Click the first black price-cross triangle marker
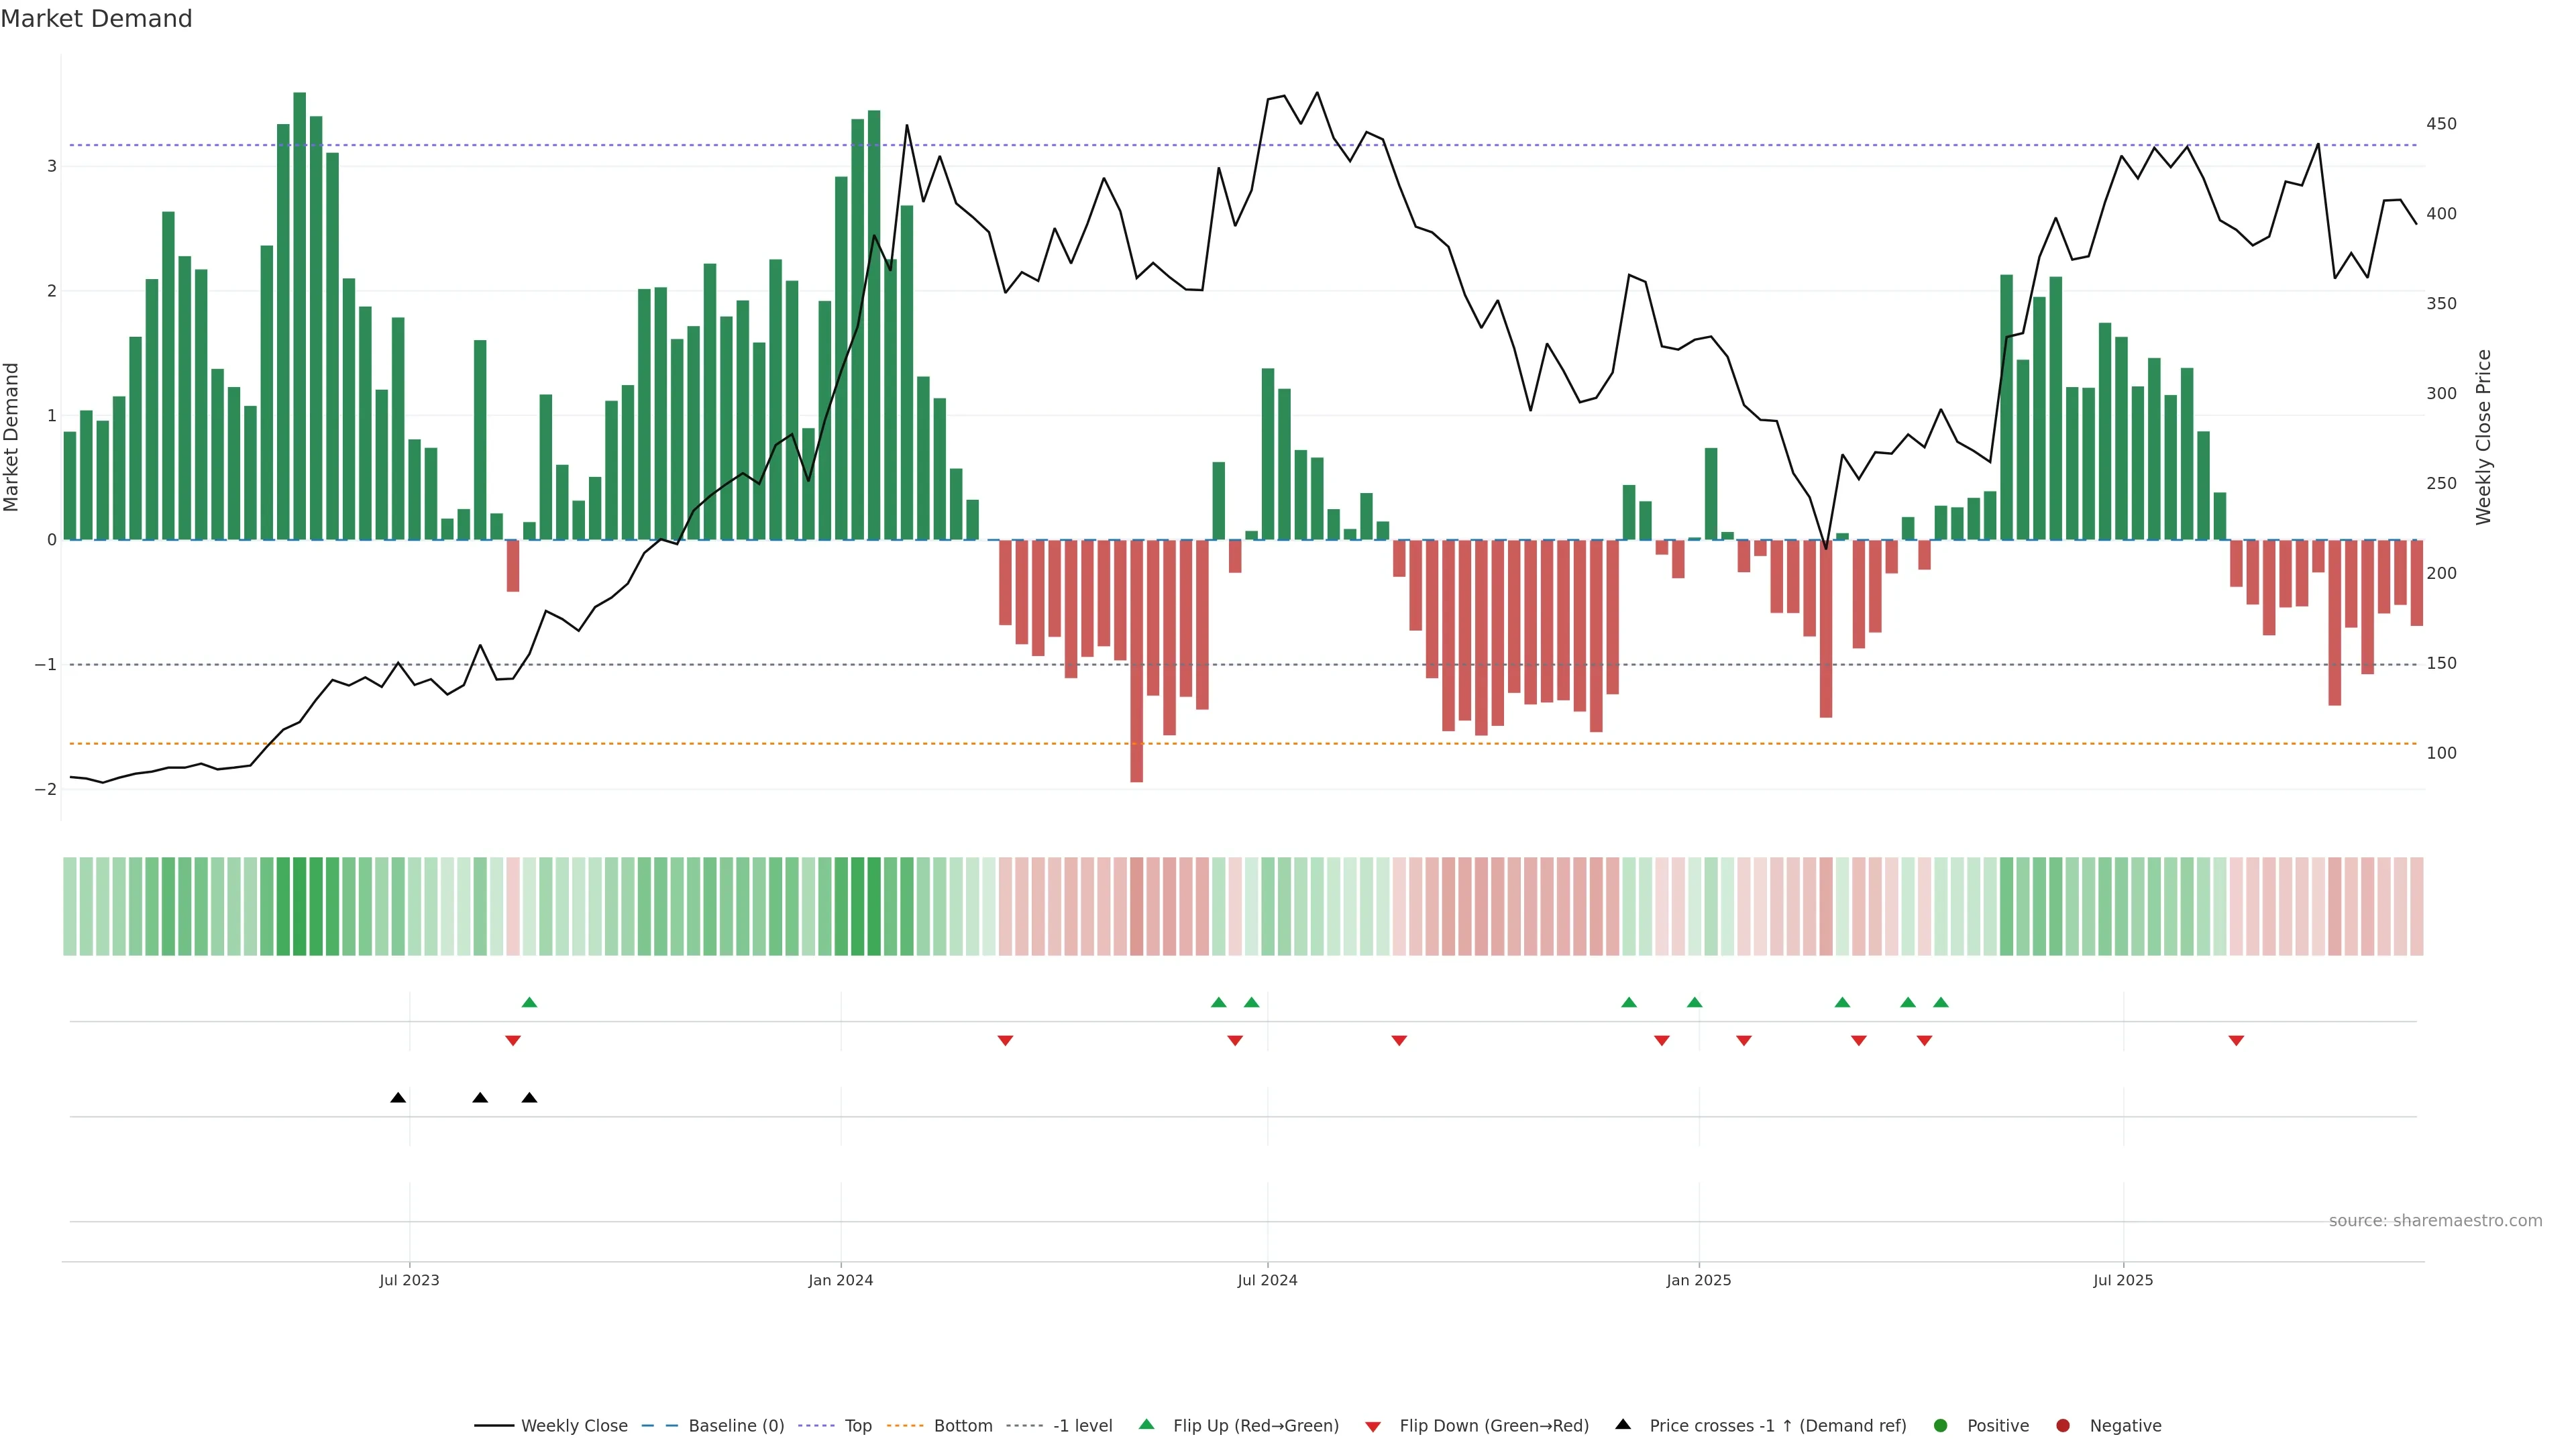Viewport: 2576px width, 1449px height. click(x=398, y=1097)
